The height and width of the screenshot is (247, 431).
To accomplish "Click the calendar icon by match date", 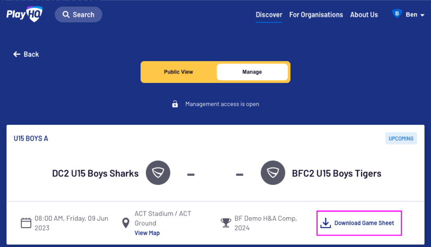I will (26, 223).
